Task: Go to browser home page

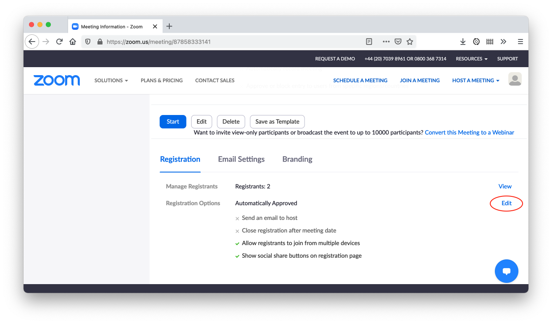Action: point(73,42)
